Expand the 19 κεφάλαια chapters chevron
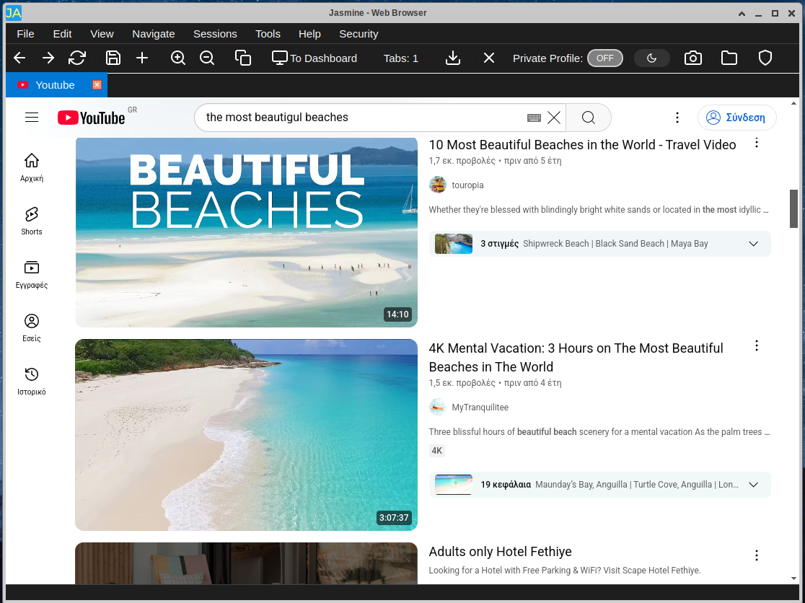Screen dimensions: 805x603 click(x=753, y=485)
